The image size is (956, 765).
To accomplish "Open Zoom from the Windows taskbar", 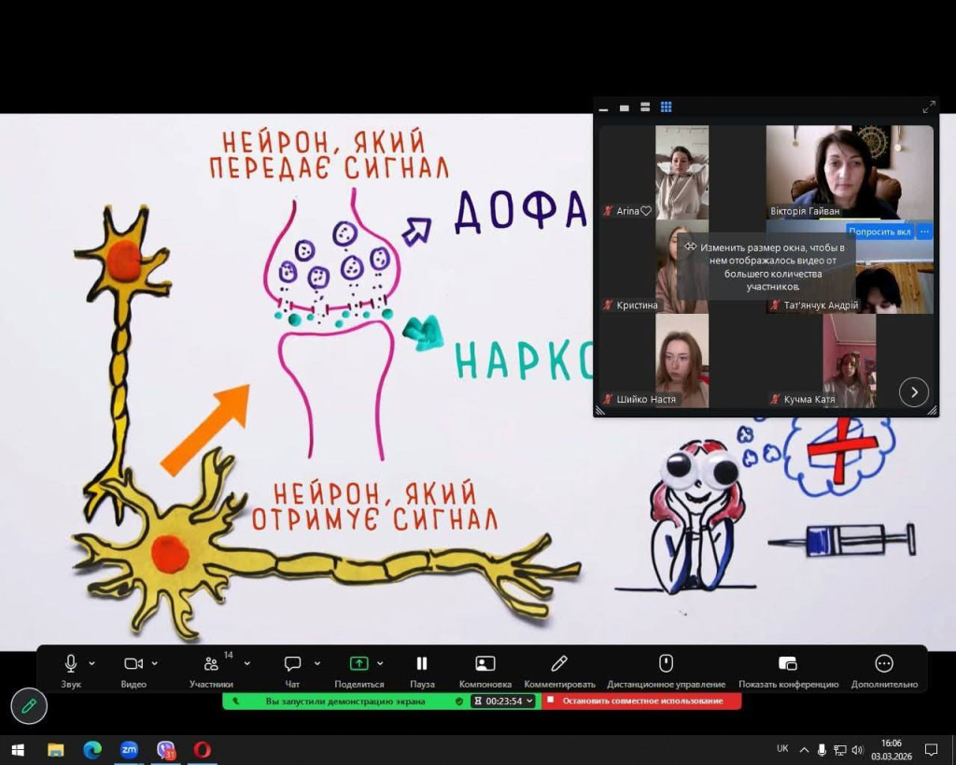I will [129, 749].
